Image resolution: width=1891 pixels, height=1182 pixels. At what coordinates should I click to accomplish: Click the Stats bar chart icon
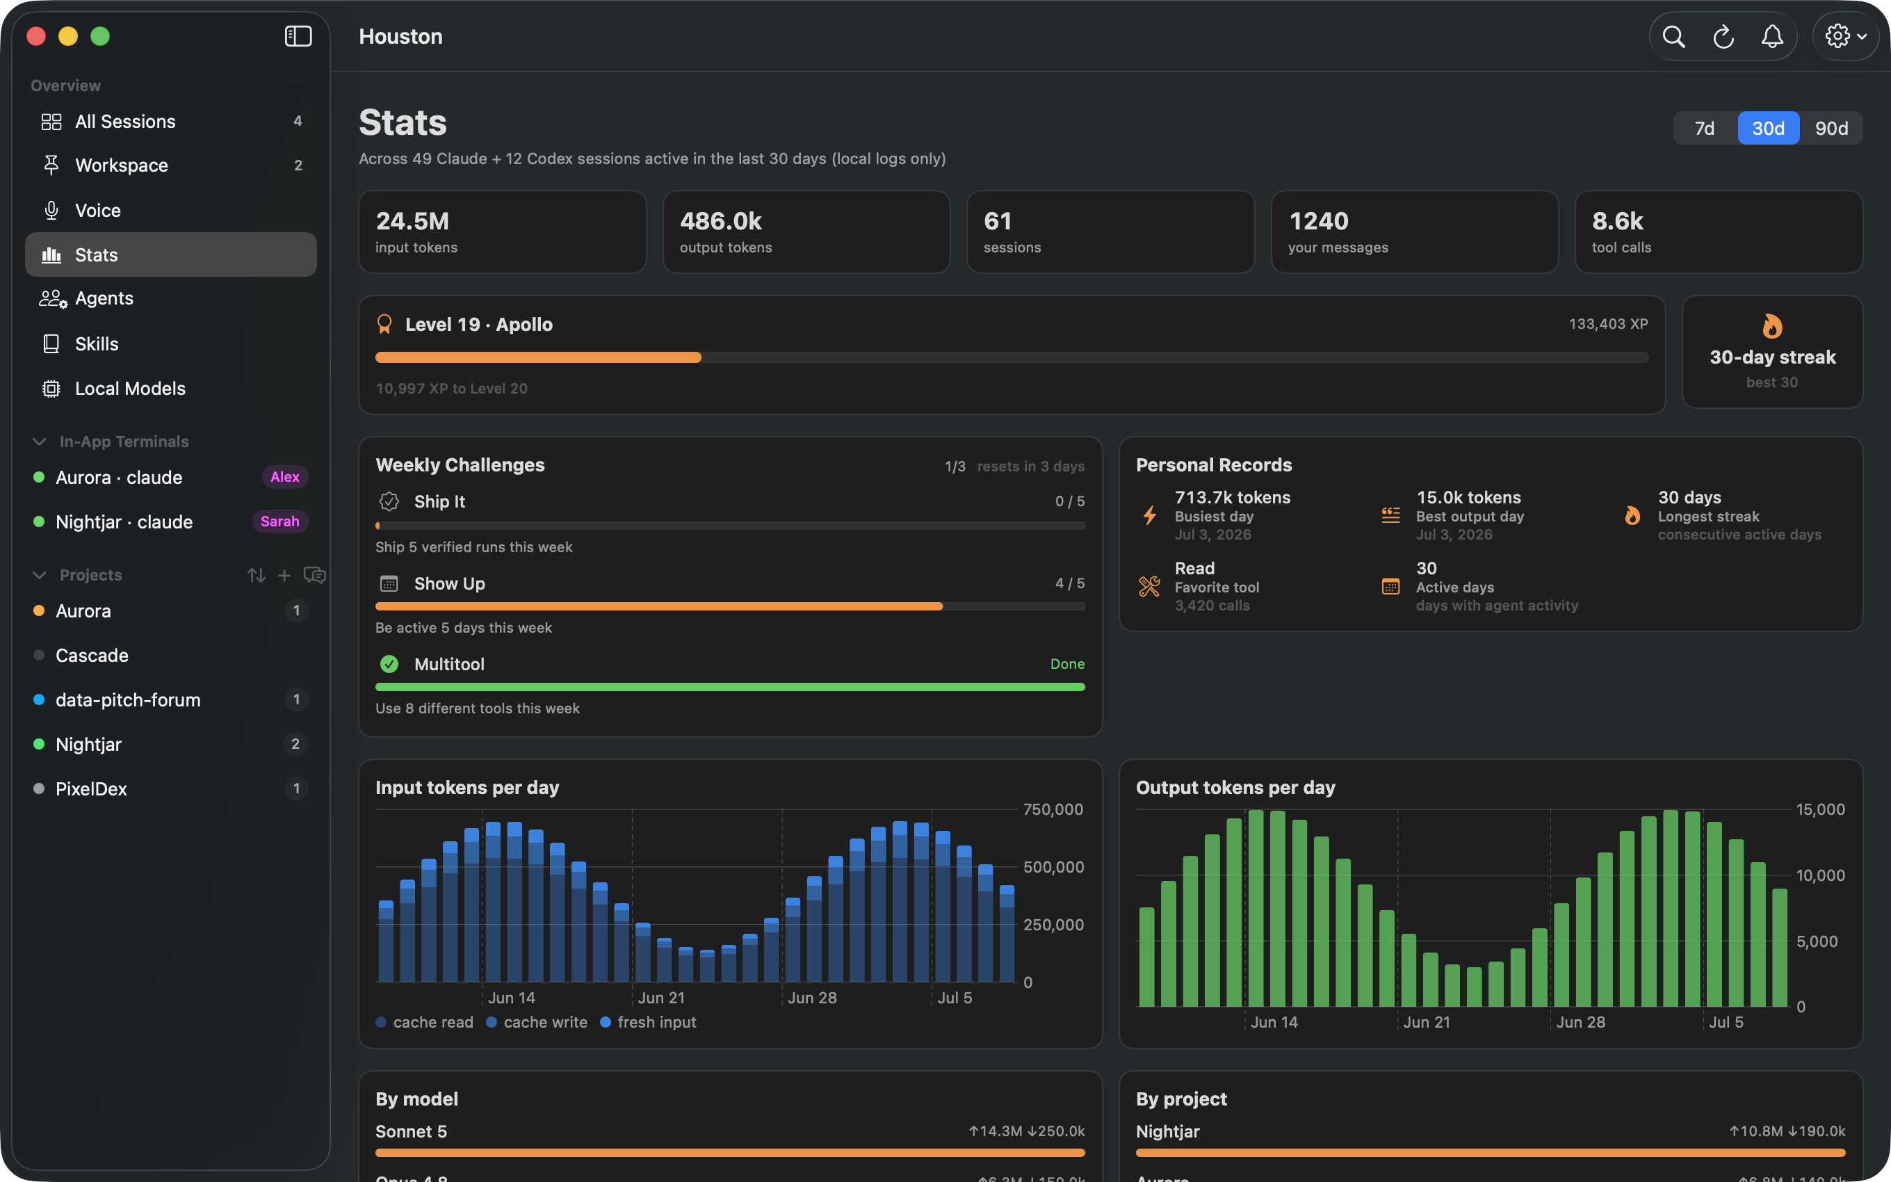click(x=51, y=255)
